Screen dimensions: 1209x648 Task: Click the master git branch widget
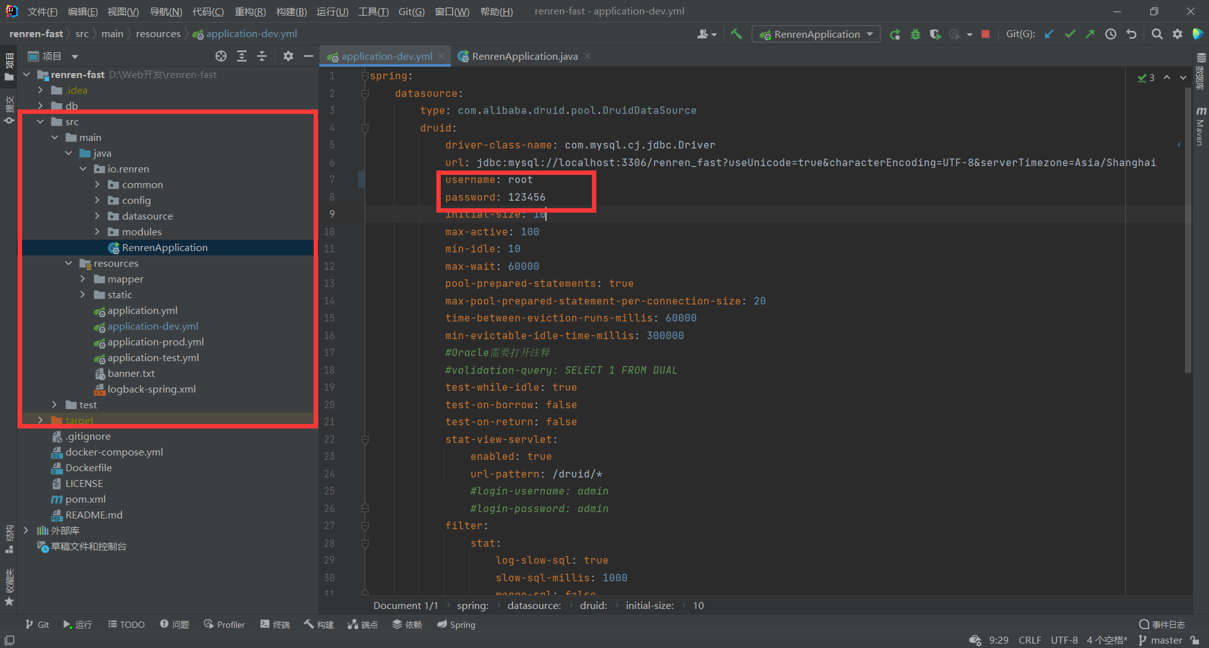1160,640
